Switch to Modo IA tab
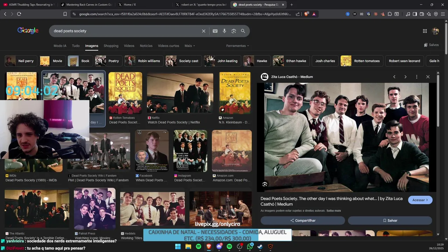Screen dimensions: 448x252 point(60,46)
